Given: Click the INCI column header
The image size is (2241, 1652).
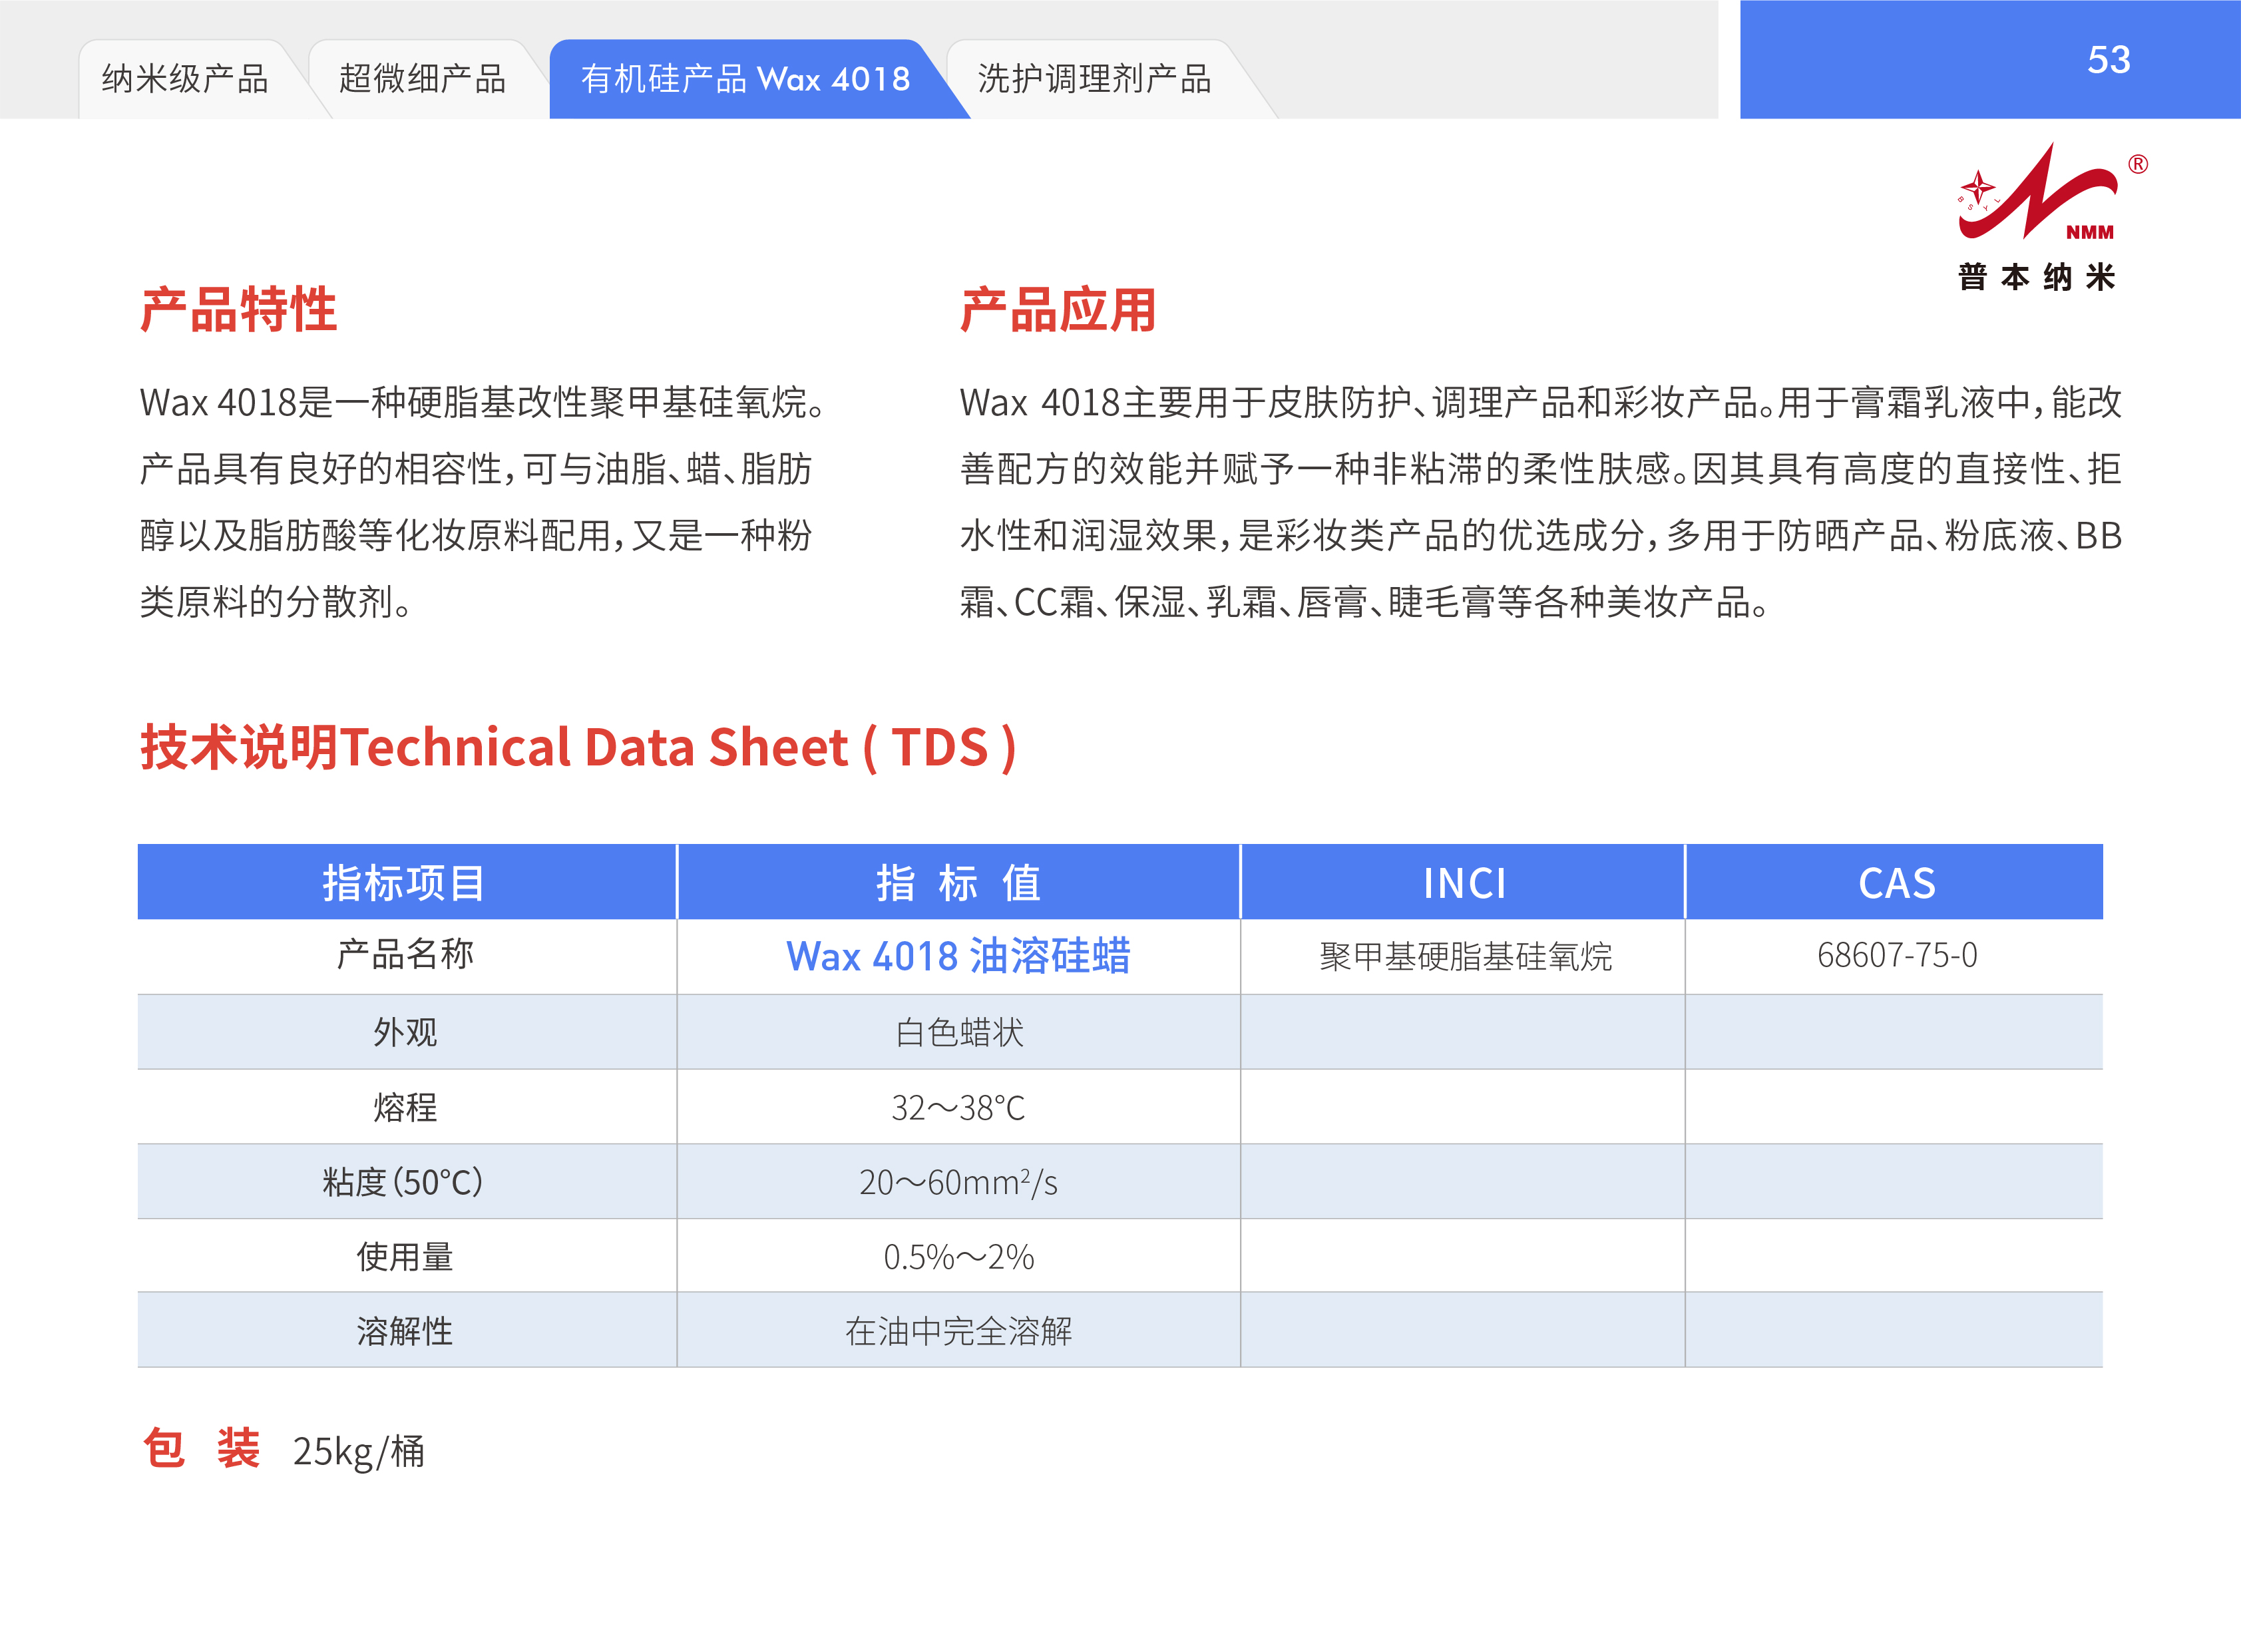Looking at the screenshot, I should point(1463,883).
